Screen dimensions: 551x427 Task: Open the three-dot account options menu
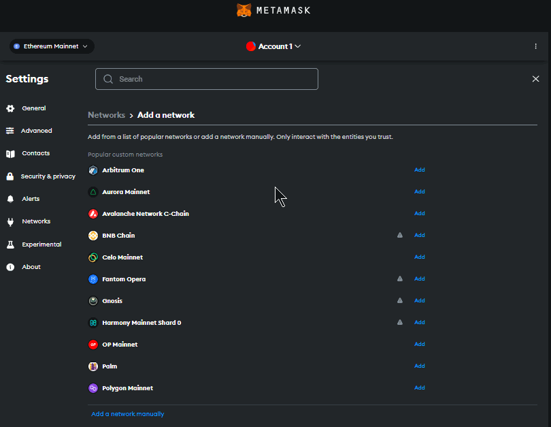(535, 46)
